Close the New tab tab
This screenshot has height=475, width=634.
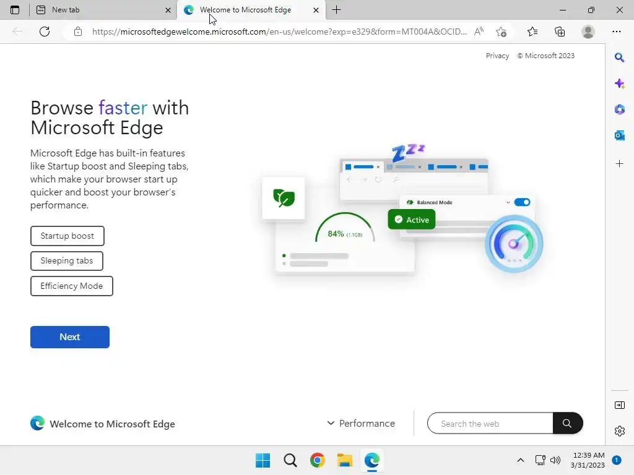point(168,10)
